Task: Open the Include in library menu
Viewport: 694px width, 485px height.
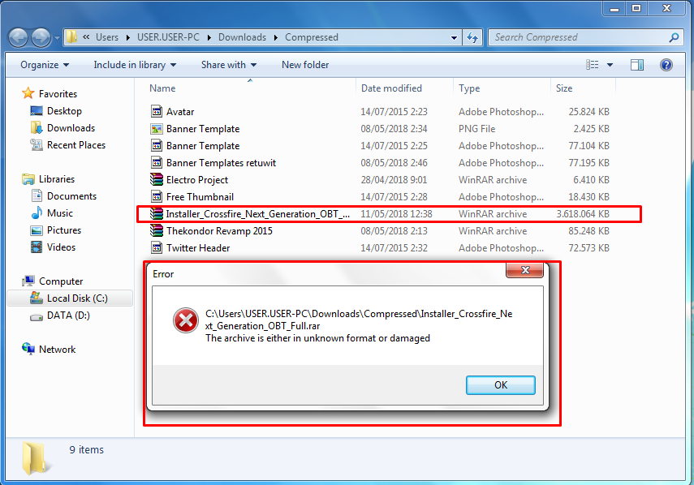Action: (135, 65)
